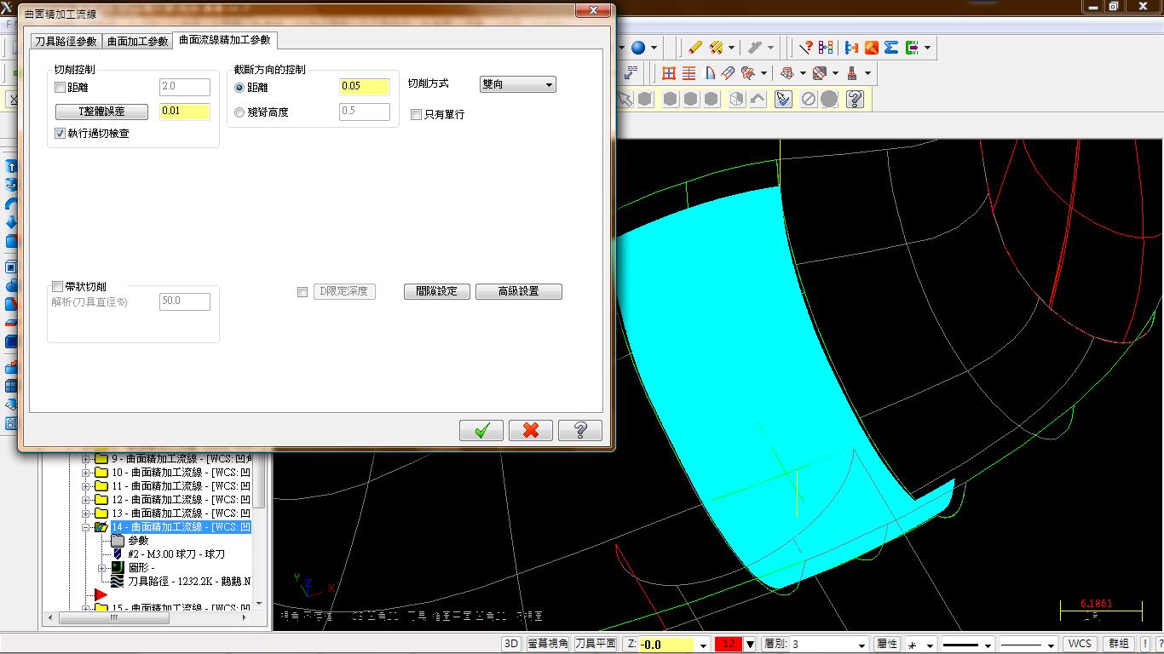
Task: Click the blue sphere shading icon
Action: [x=637, y=48]
